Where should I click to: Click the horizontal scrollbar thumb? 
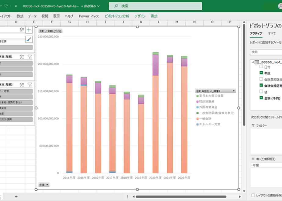point(181,197)
